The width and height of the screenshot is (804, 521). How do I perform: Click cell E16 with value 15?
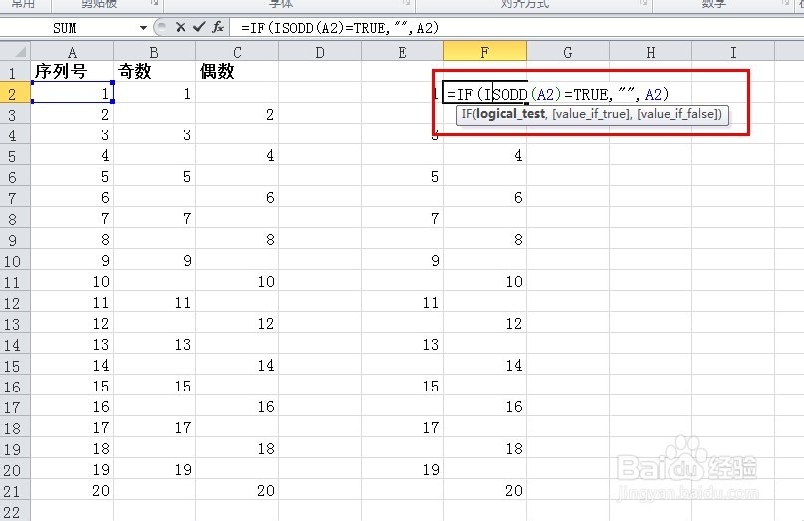pos(402,387)
